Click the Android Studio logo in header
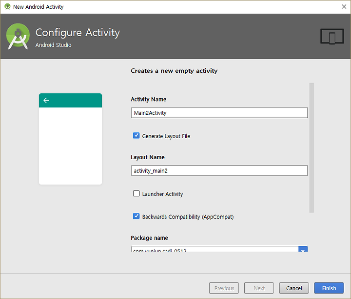 point(18,36)
